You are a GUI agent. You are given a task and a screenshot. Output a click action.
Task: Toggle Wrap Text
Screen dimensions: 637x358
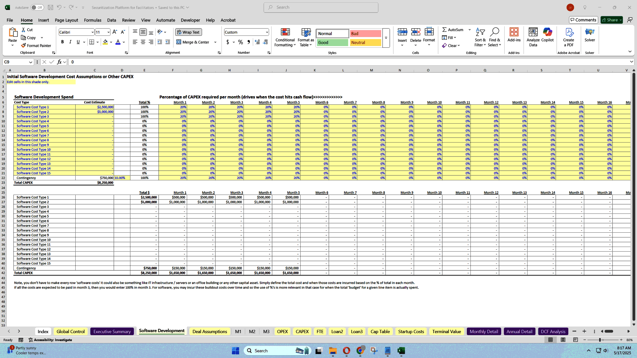point(188,32)
